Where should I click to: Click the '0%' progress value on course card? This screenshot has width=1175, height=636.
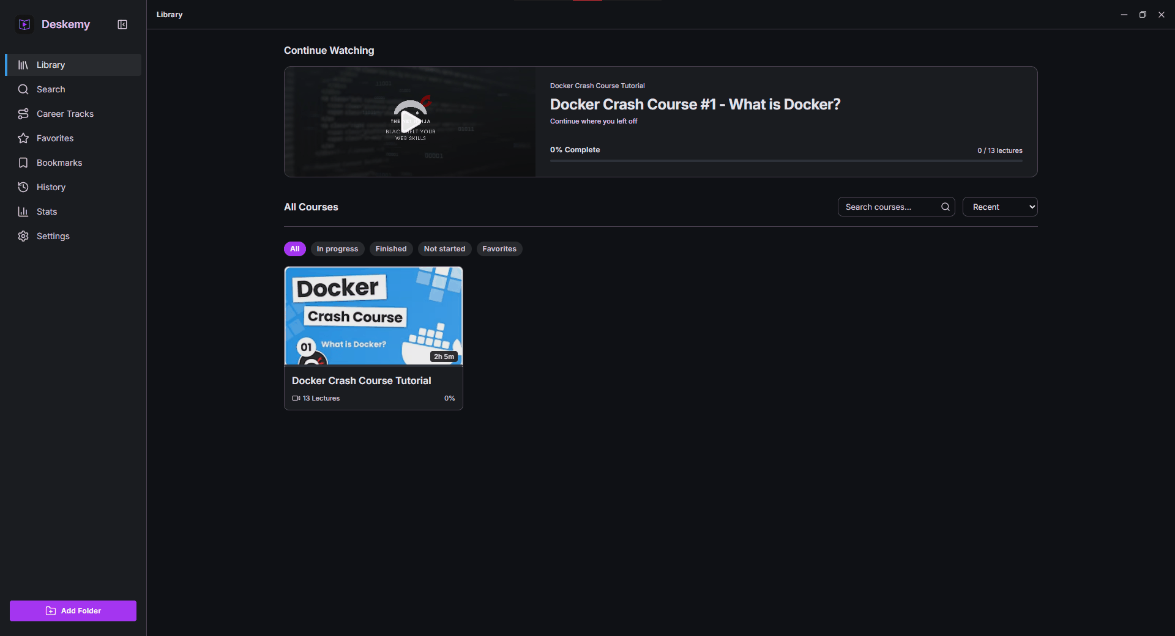click(x=450, y=398)
